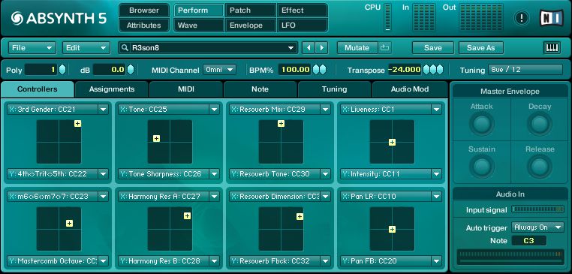Screen dimensions: 572x274
Task: Click the BPM% value stepper
Action: (319, 69)
